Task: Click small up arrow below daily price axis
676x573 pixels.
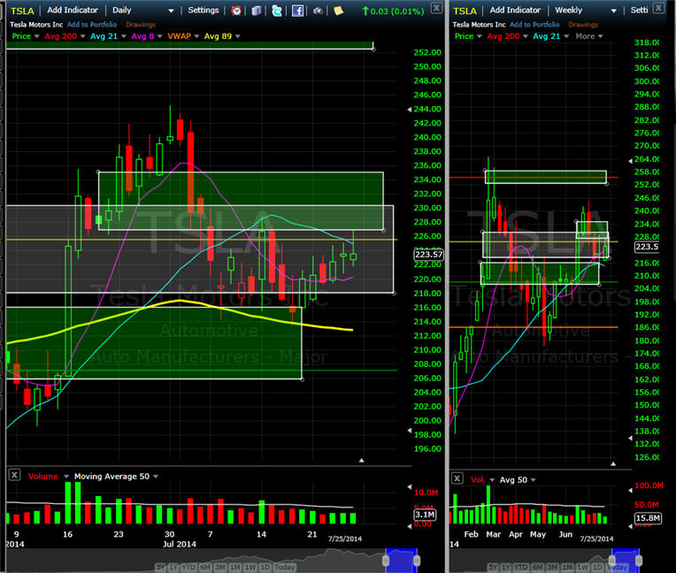Action: [x=362, y=461]
